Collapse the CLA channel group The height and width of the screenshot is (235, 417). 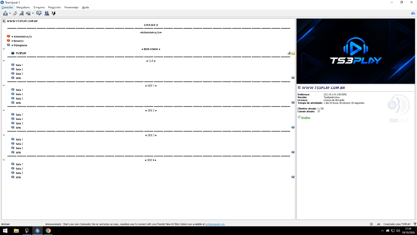tap(4, 61)
